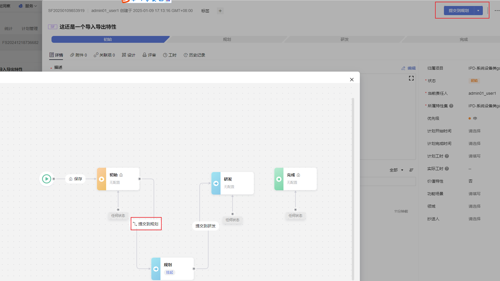The width and height of the screenshot is (500, 281).
Task: Click the sort order icon next to 全部
Action: pos(411,170)
